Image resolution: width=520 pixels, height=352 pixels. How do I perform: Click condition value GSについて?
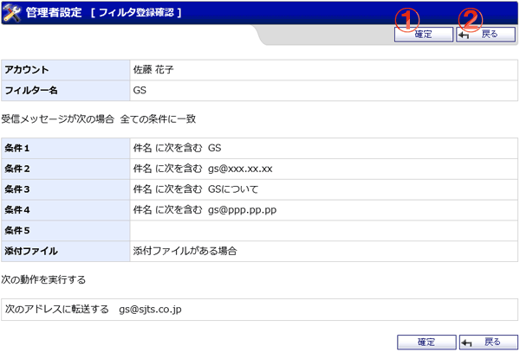[x=233, y=189]
